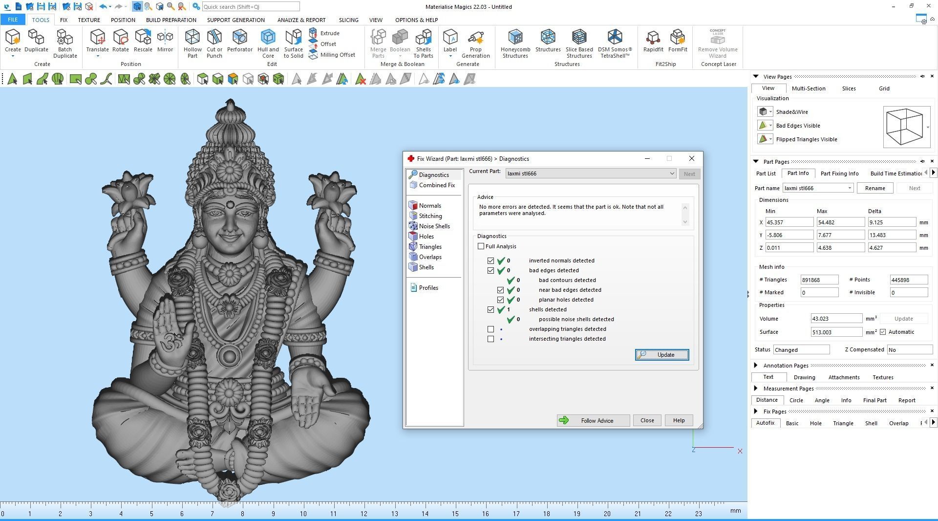Expand the Measurement Pages panel
Screen dimensions: 938x521
click(756, 389)
